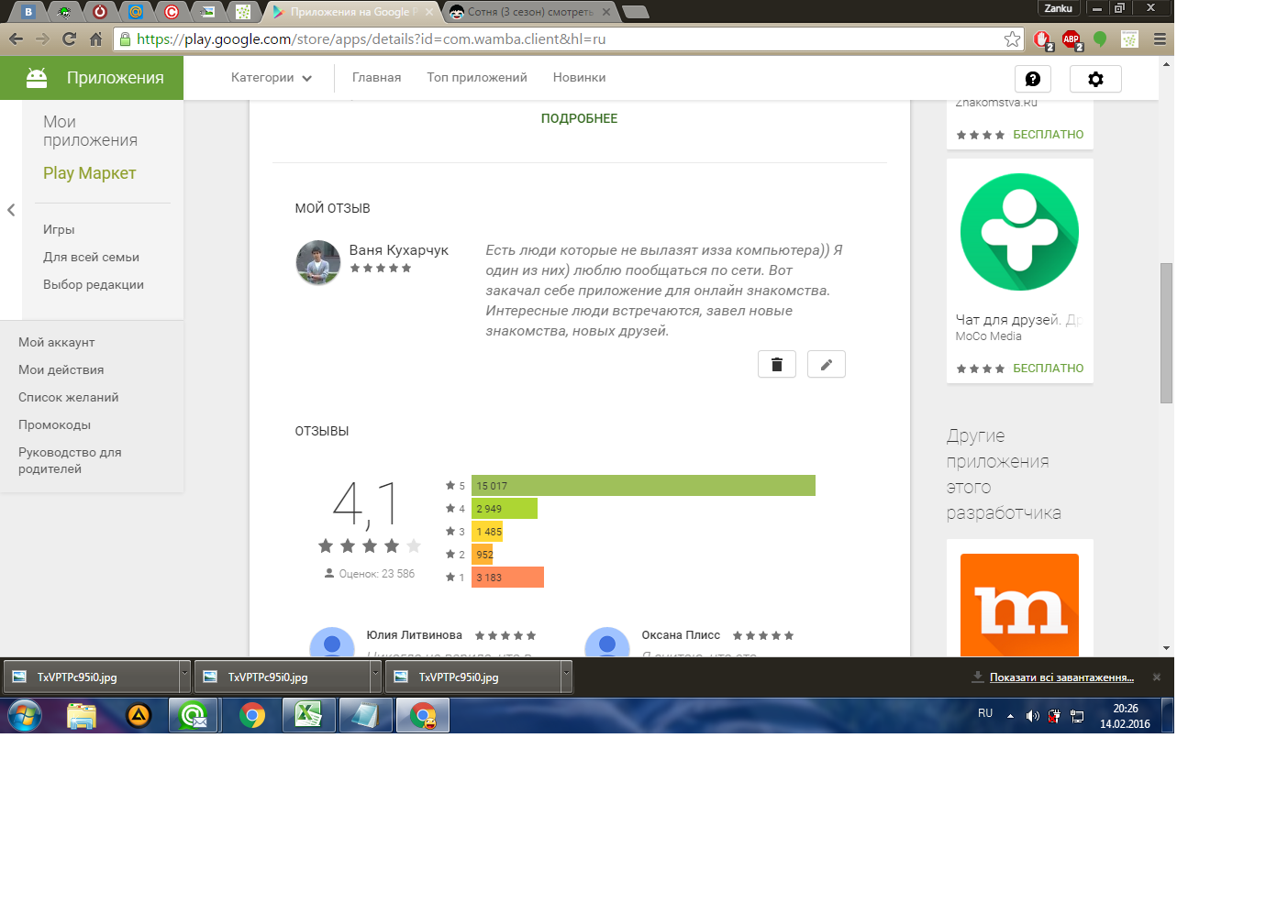This screenshot has width=1277, height=903.
Task: Open the red extension left of ABP
Action: point(1043,39)
